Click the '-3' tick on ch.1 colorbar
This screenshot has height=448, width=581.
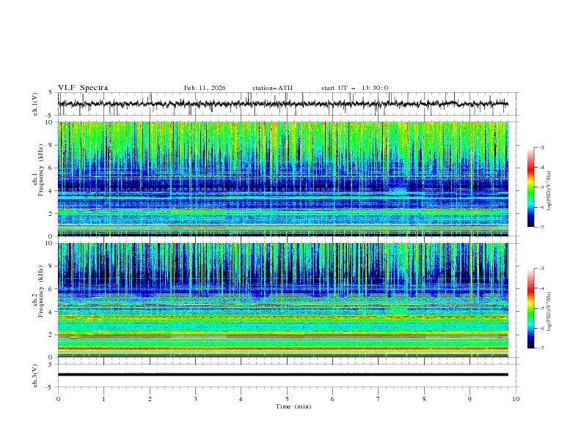541,147
